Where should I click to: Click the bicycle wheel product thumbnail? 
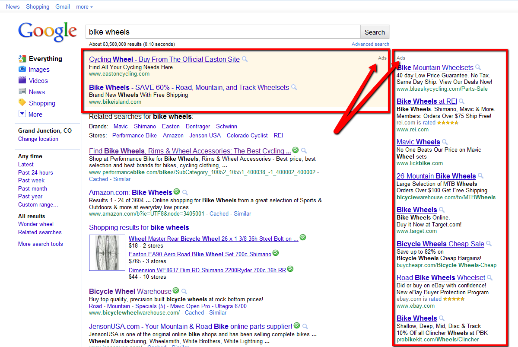point(107,253)
